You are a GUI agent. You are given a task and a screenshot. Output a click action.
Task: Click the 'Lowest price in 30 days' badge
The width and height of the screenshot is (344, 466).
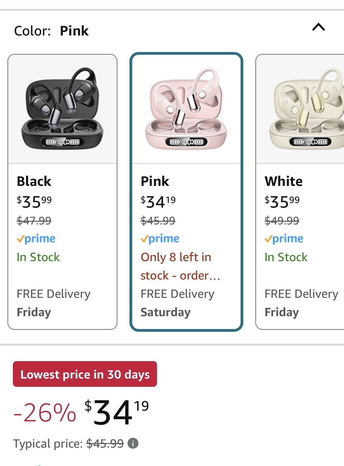click(x=84, y=374)
